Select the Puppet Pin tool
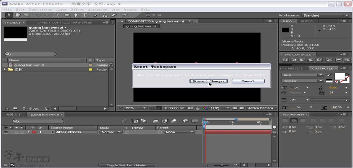This screenshot has width=353, height=168. coord(125,15)
